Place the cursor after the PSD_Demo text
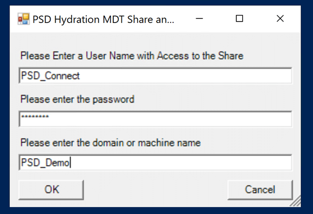This screenshot has height=214, width=313. (70, 162)
